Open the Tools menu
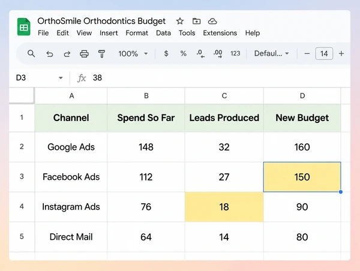Image resolution: width=360 pixels, height=271 pixels. (187, 33)
